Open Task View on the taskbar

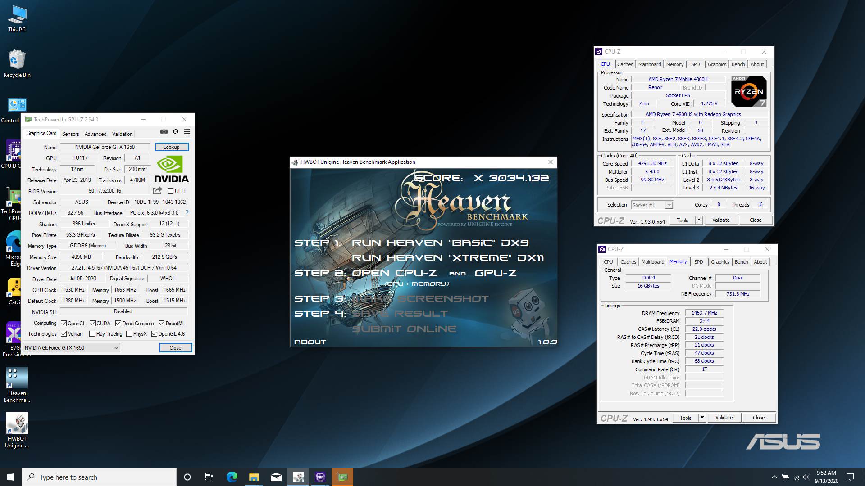(209, 477)
